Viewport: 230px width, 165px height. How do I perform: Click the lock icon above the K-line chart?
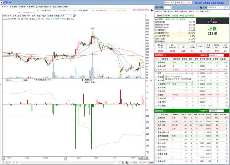(152, 10)
